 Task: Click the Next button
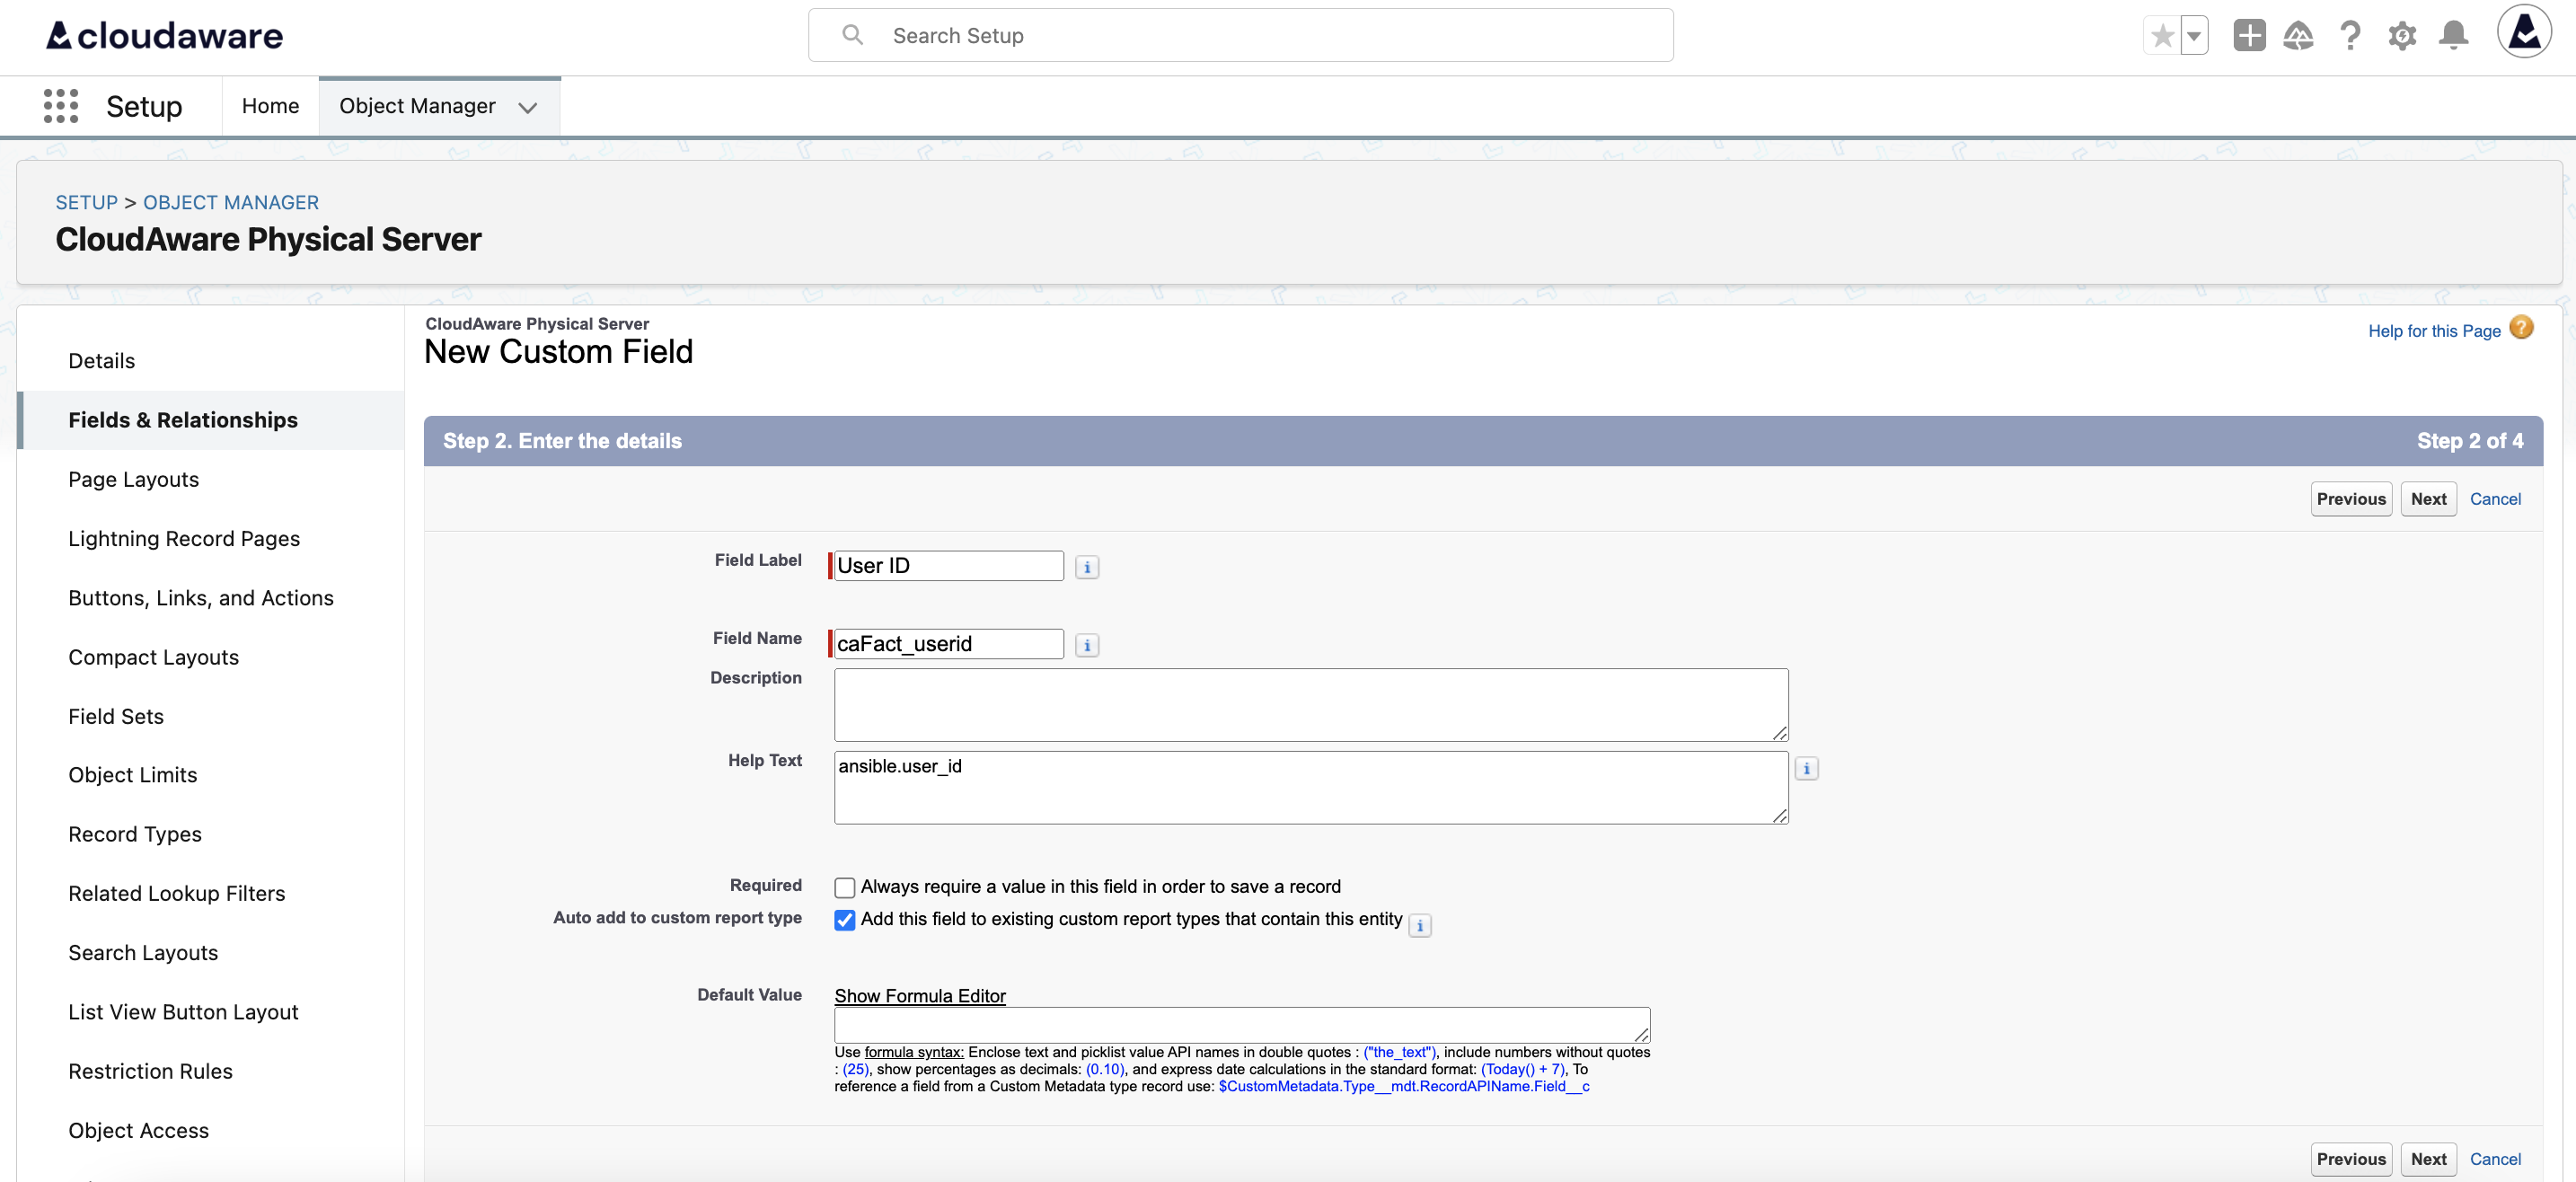click(2430, 499)
